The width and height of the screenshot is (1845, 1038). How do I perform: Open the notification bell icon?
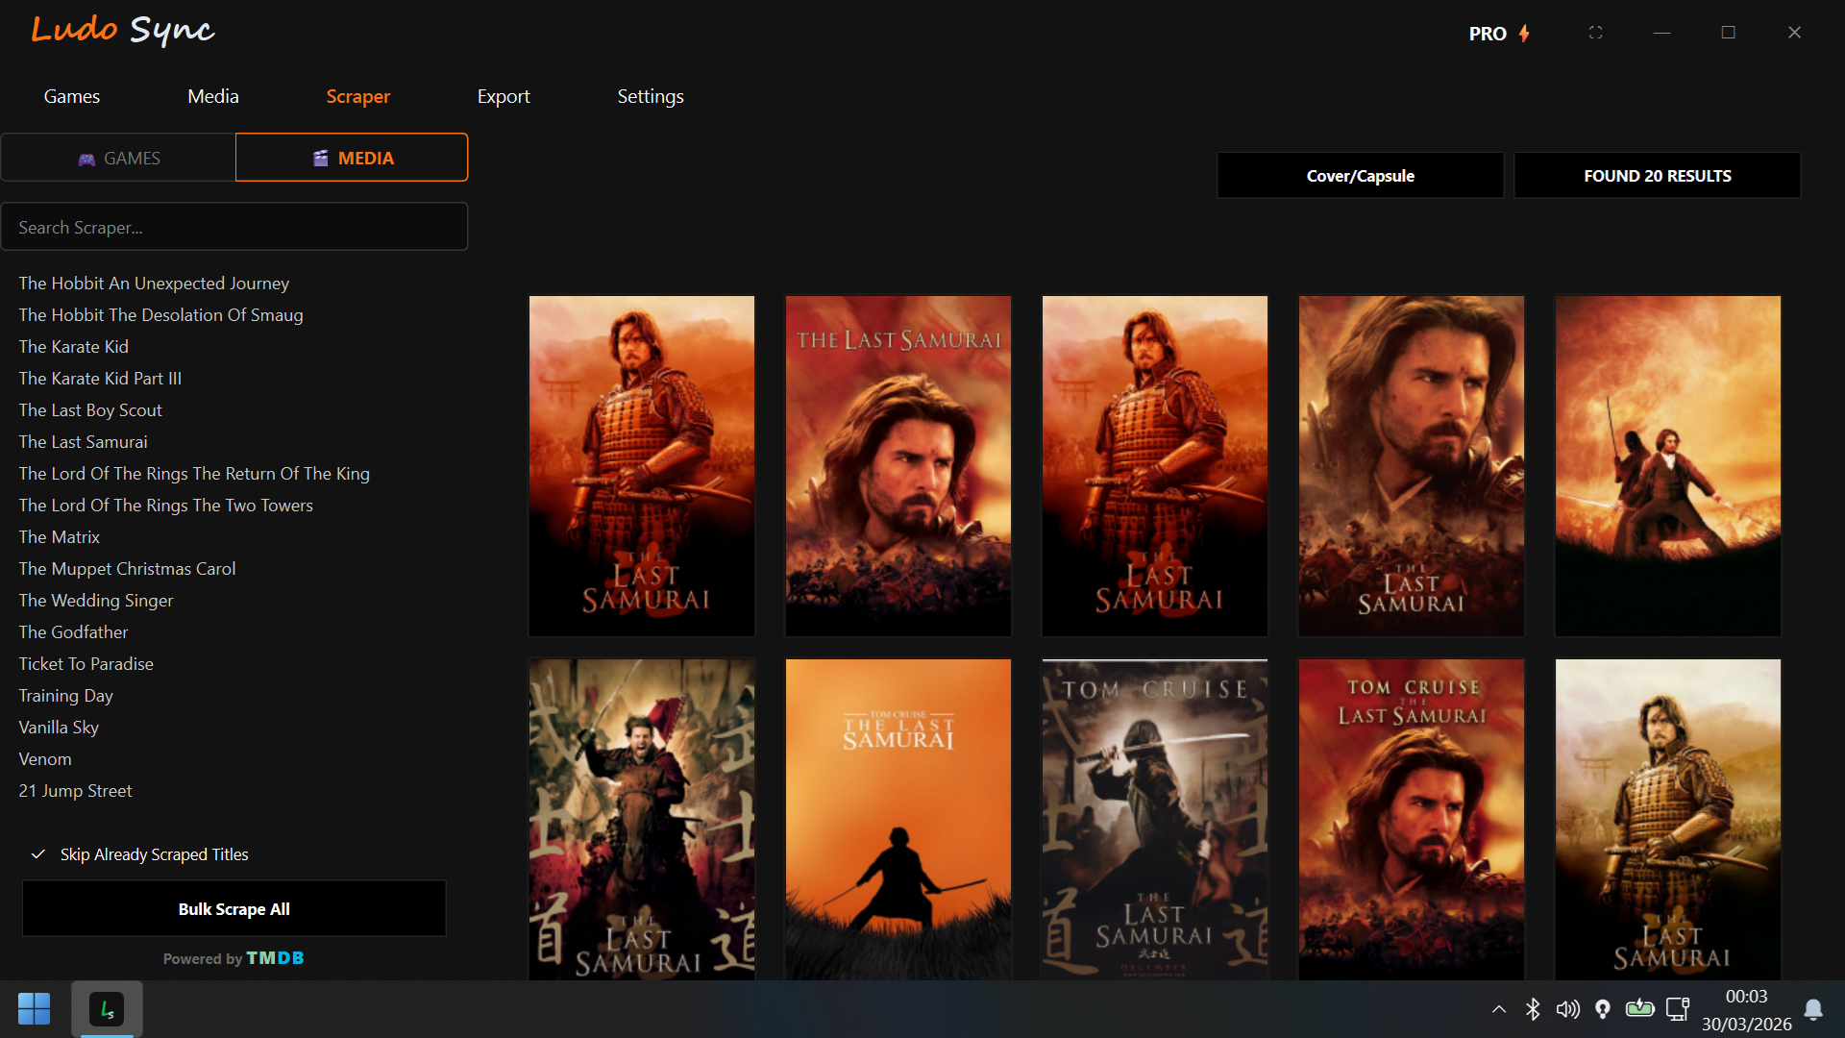tap(1813, 1009)
